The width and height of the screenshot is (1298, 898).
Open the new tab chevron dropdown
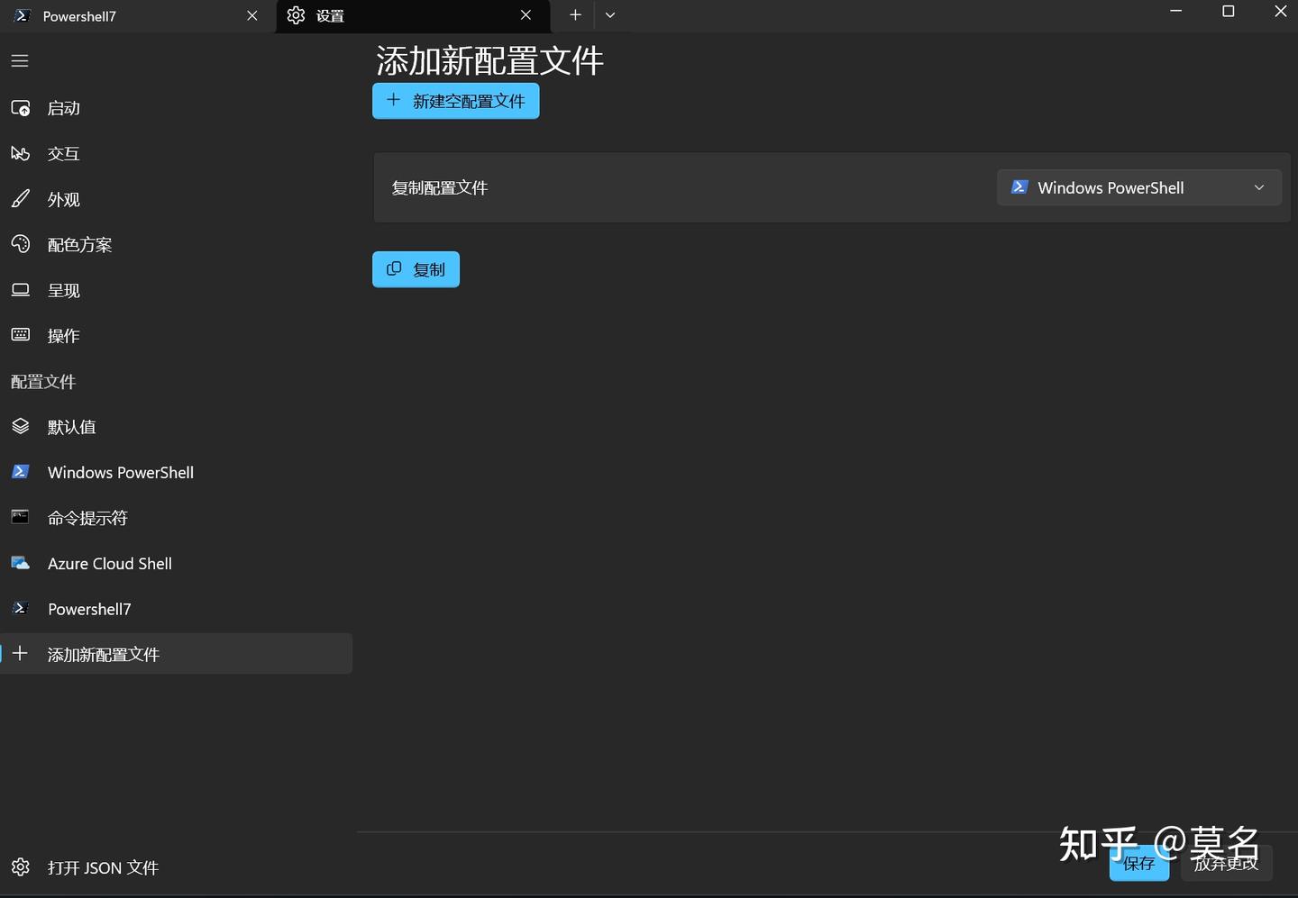(611, 15)
